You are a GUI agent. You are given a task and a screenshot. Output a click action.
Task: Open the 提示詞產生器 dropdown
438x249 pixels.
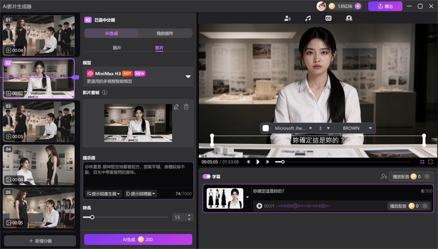coord(103,194)
